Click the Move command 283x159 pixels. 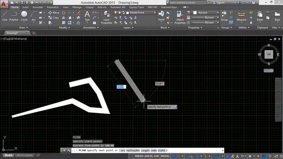54,13
